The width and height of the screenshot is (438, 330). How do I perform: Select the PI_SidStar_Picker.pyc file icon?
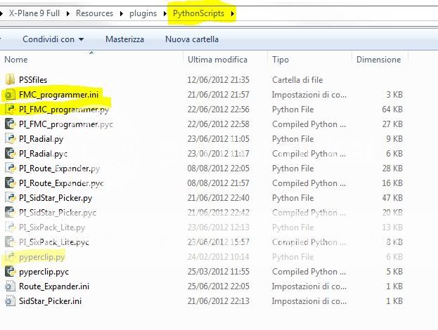[x=10, y=213]
